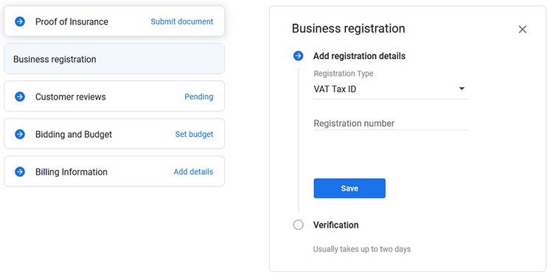Open the Registration Type dropdown arrow
Image resolution: width=553 pixels, height=280 pixels.
tap(462, 88)
